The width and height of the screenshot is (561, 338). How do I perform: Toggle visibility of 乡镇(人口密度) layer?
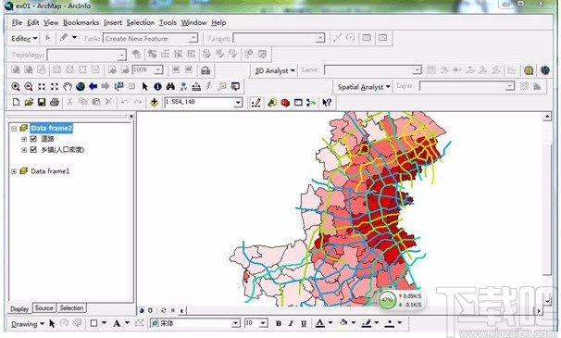click(x=33, y=149)
